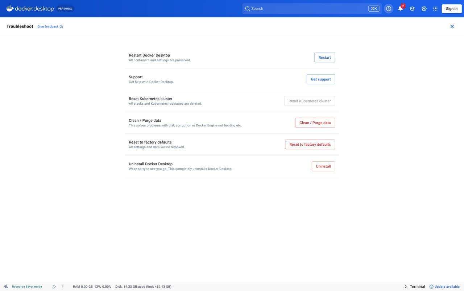Click the disk corruption description text
Screen dimensions: 464x291
[x=185, y=125]
